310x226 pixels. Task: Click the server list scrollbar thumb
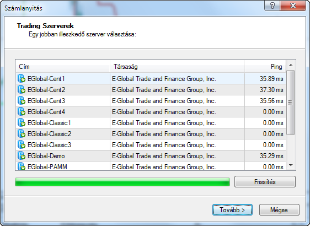point(291,103)
